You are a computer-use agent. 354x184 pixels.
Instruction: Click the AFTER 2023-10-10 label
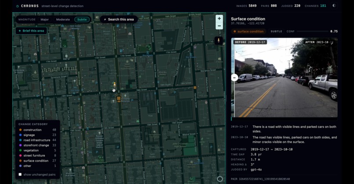click(x=318, y=42)
